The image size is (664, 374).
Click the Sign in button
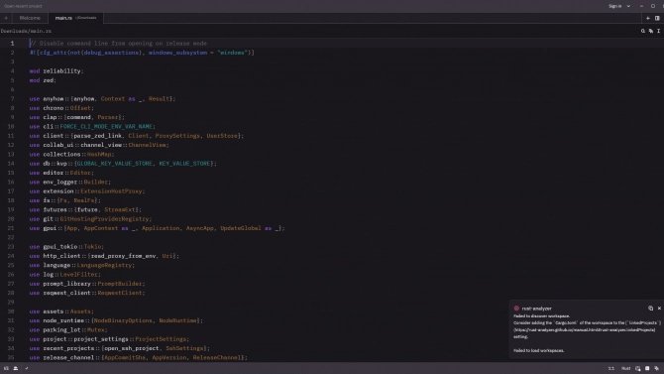pos(614,6)
